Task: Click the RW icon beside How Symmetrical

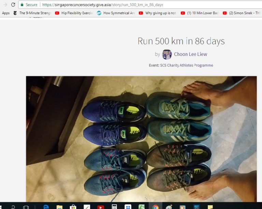Action: [x=99, y=13]
